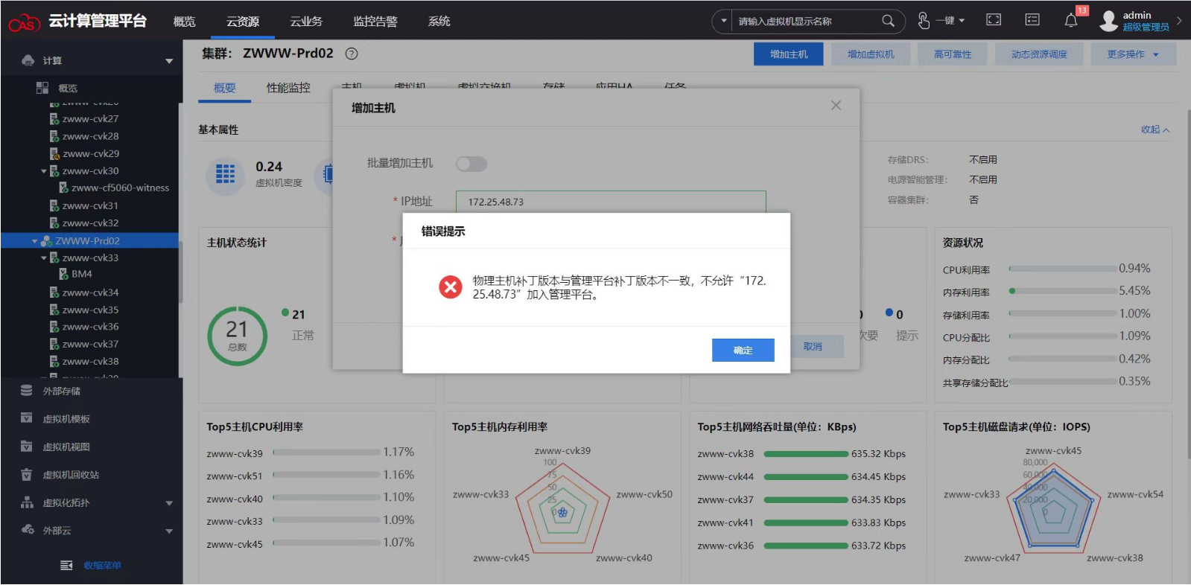The height and width of the screenshot is (585, 1191).
Task: Click the 高可靠性 button
Action: pos(953,54)
